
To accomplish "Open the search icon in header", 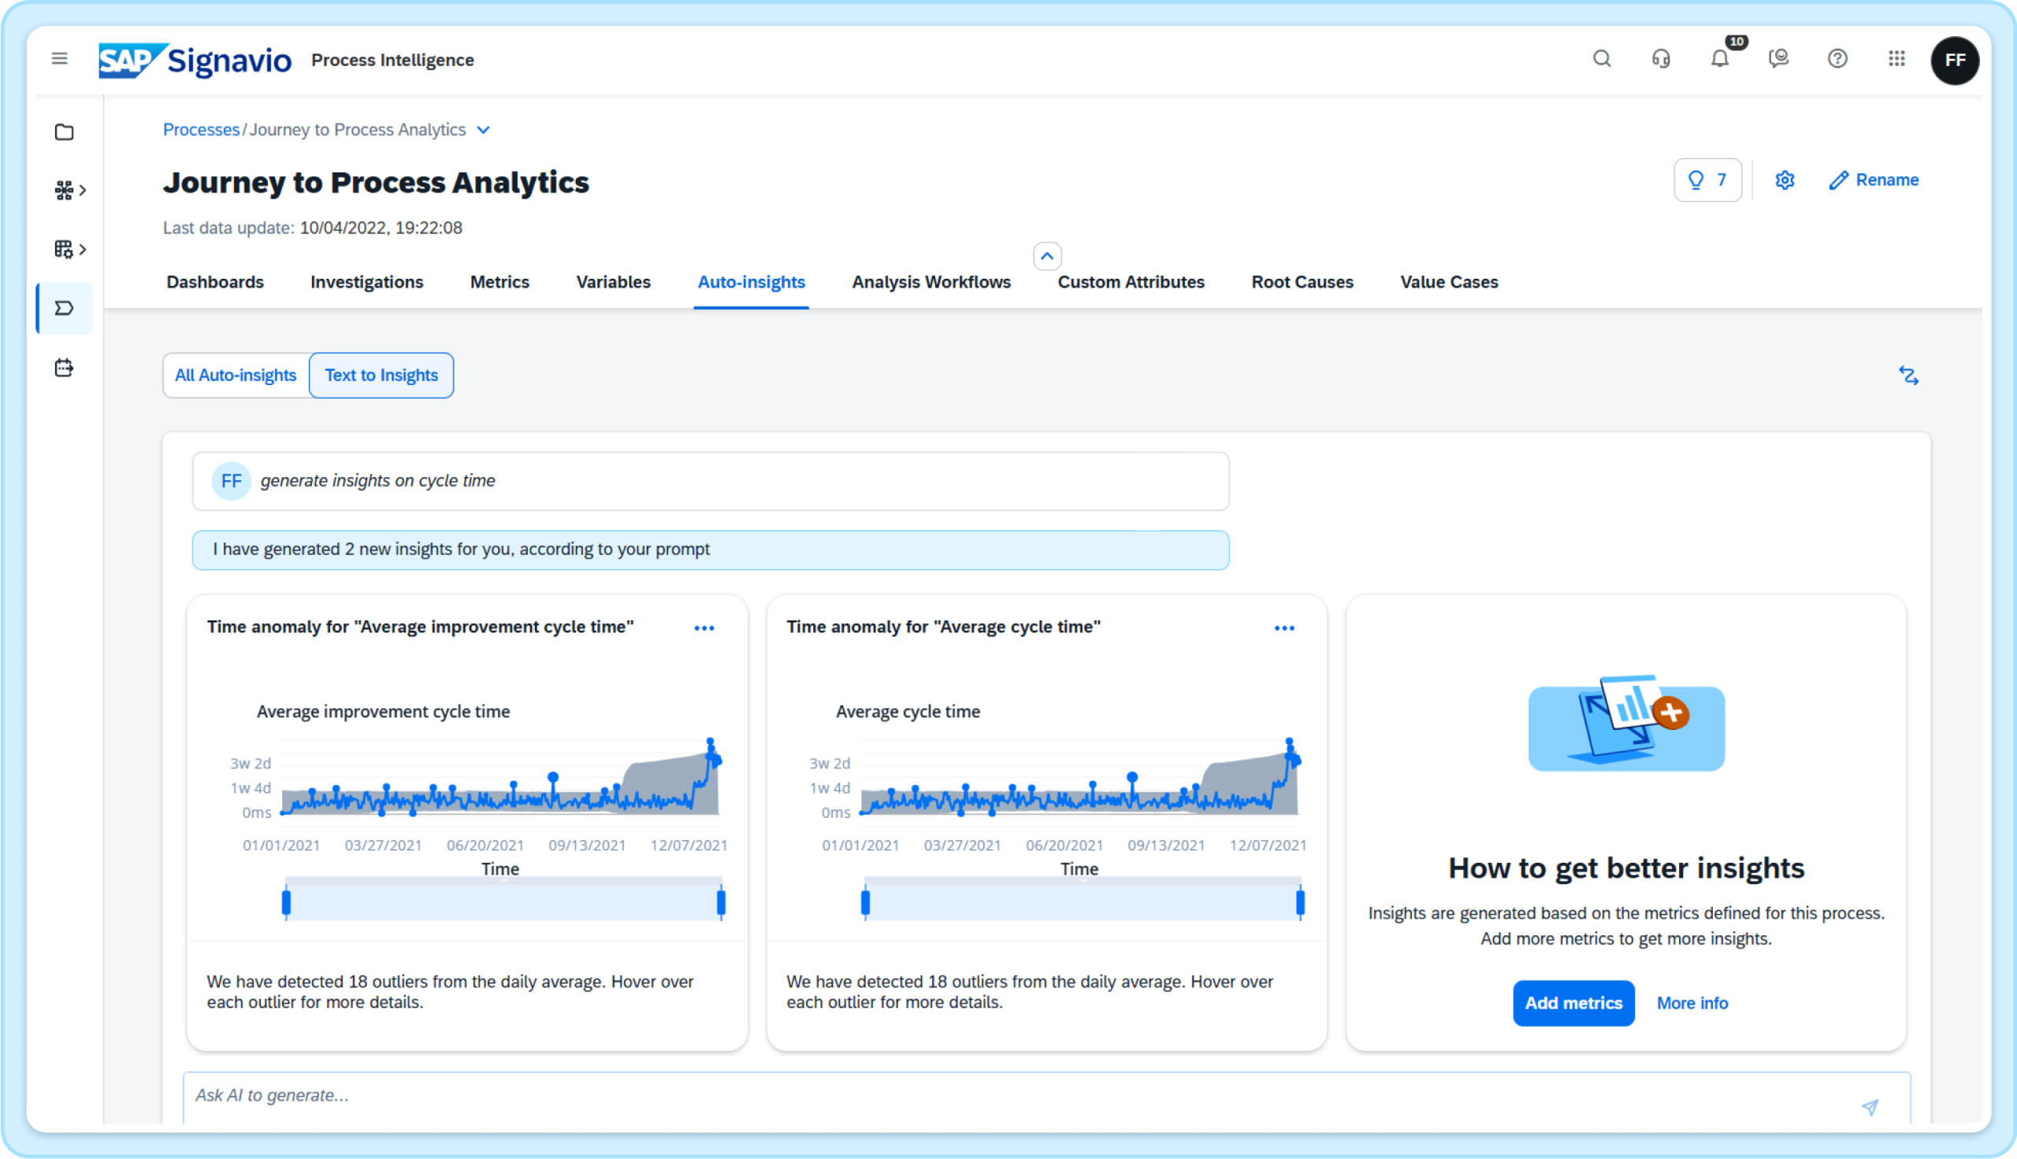I will (1601, 59).
